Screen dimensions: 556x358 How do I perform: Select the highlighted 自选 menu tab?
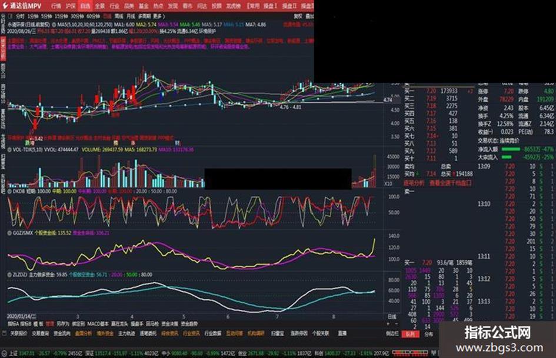tap(85, 6)
